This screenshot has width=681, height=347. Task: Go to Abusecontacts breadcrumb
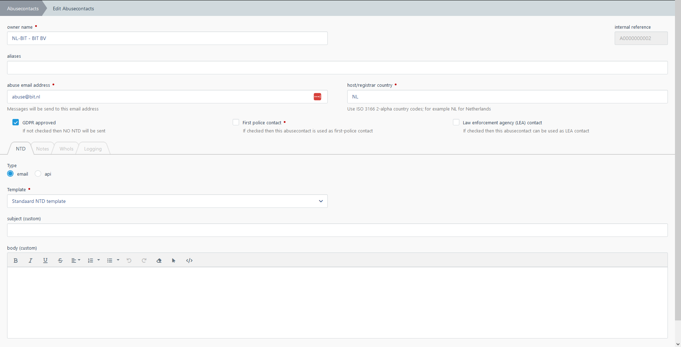[23, 8]
